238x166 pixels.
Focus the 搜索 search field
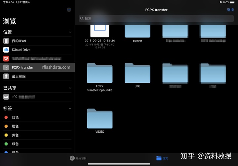point(156,18)
